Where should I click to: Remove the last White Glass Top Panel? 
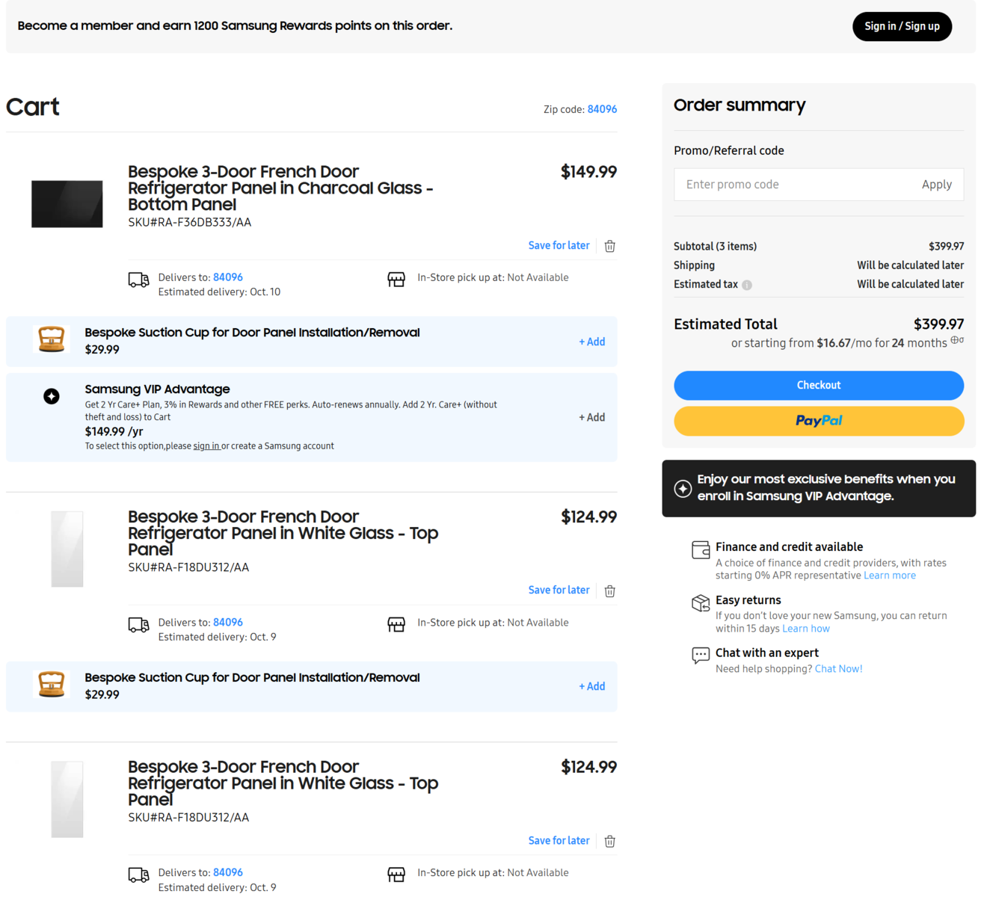click(x=609, y=841)
